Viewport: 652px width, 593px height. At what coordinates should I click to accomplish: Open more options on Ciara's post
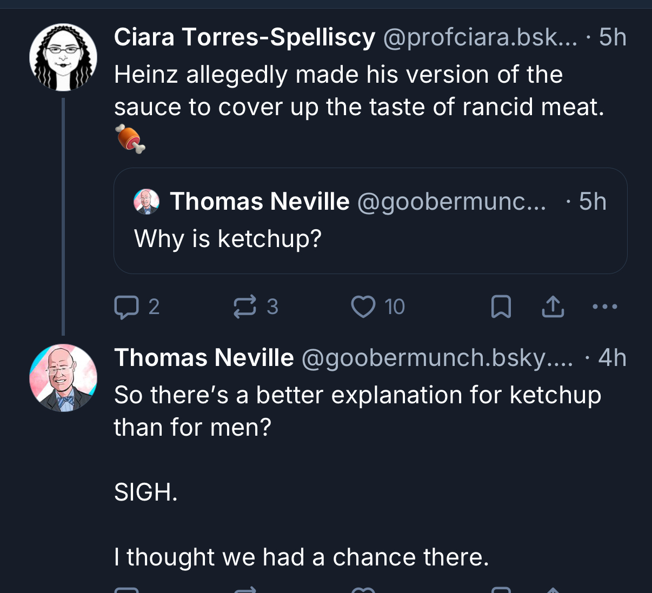[604, 307]
